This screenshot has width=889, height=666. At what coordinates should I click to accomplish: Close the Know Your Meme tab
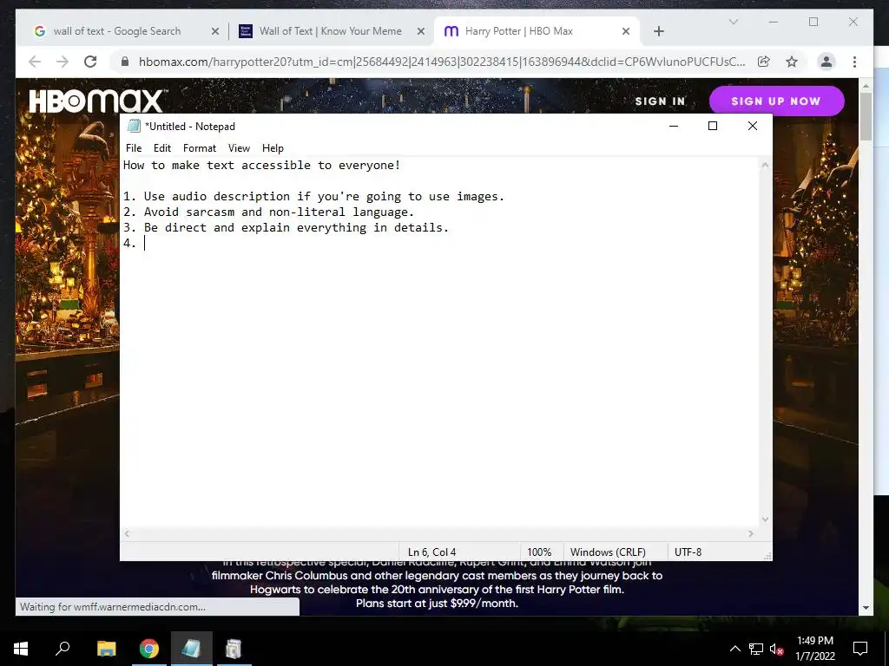point(421,31)
